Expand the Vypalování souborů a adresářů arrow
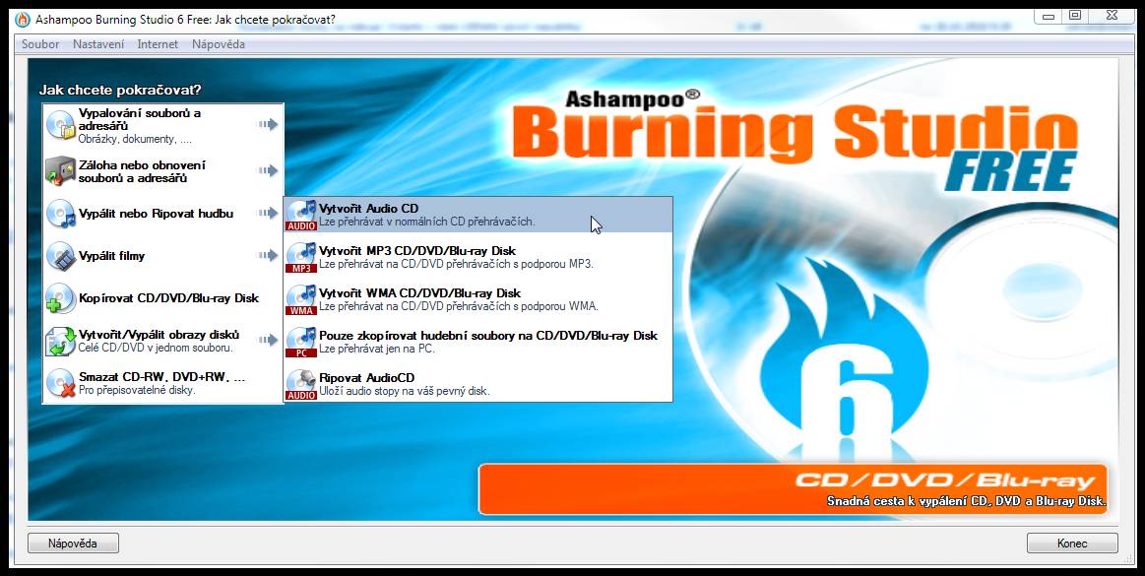Screen dimensions: 1145x576 click(x=268, y=125)
